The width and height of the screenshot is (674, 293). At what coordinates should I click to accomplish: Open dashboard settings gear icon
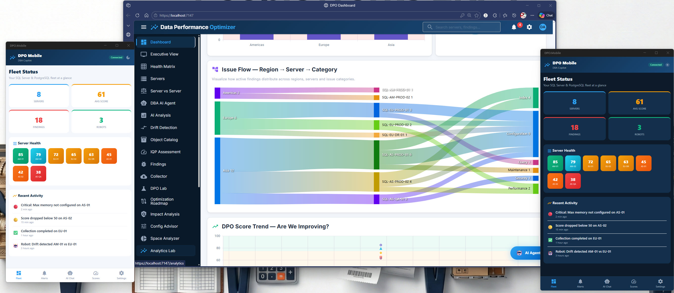click(x=529, y=27)
